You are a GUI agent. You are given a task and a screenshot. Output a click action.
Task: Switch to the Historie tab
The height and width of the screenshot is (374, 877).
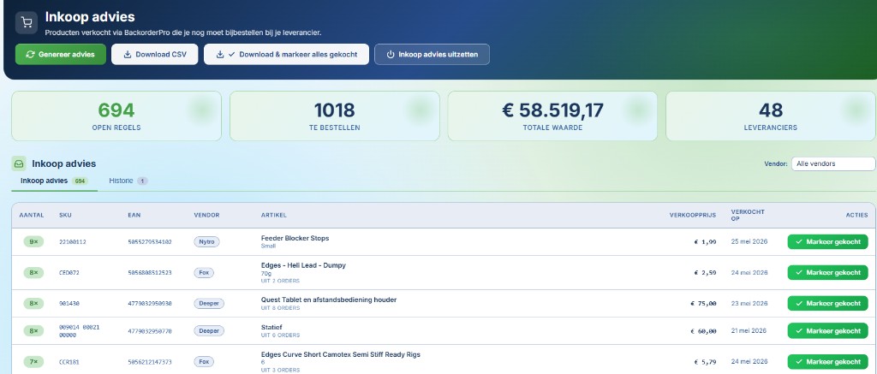(x=128, y=181)
